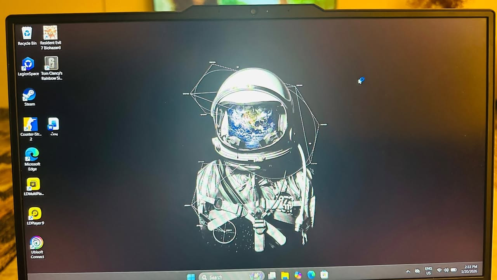This screenshot has width=497, height=280.
Task: Select Tom Clancy's Rainbow Six shortcut
Action: pos(52,68)
